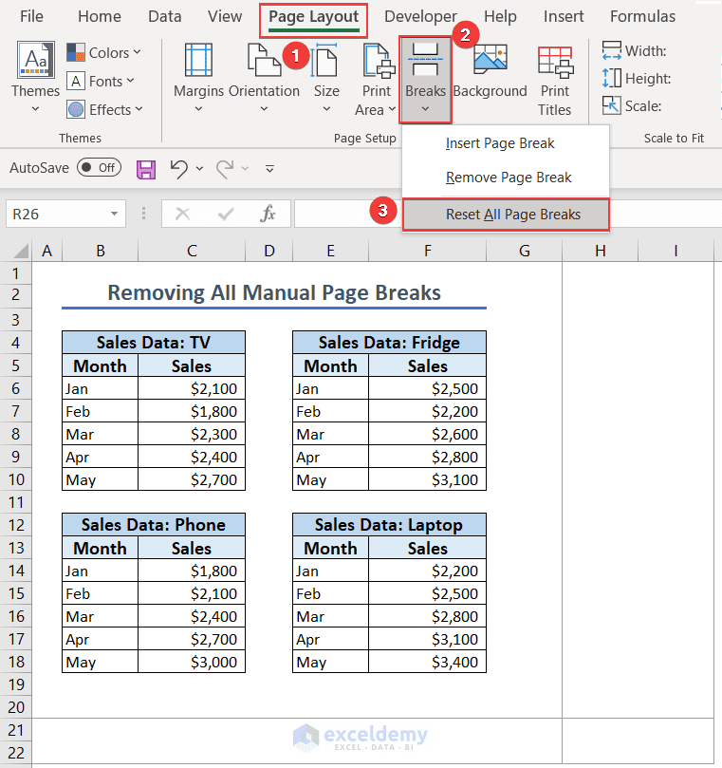Click the Margins icon
The height and width of the screenshot is (768, 722).
click(x=198, y=60)
